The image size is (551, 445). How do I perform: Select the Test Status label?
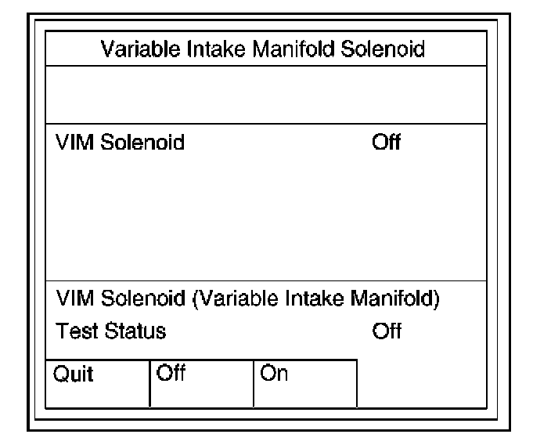pyautogui.click(x=111, y=331)
